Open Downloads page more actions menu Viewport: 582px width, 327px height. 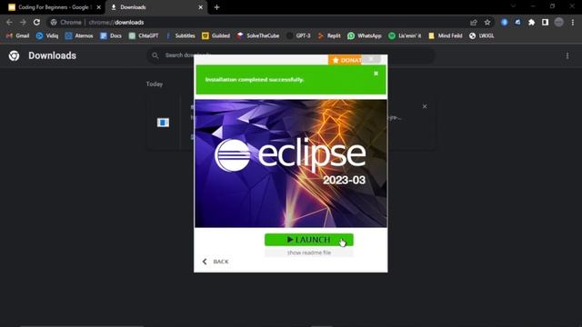(567, 55)
